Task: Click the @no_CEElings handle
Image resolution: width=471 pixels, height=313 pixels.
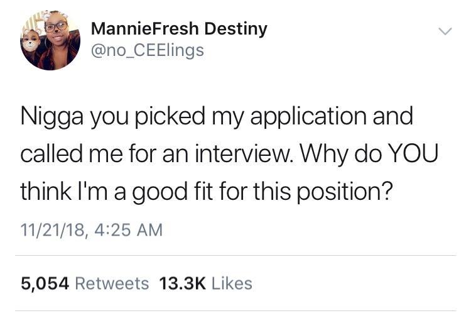Action: tap(148, 50)
